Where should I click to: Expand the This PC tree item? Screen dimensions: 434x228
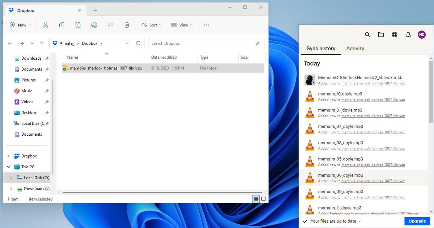click(8, 166)
